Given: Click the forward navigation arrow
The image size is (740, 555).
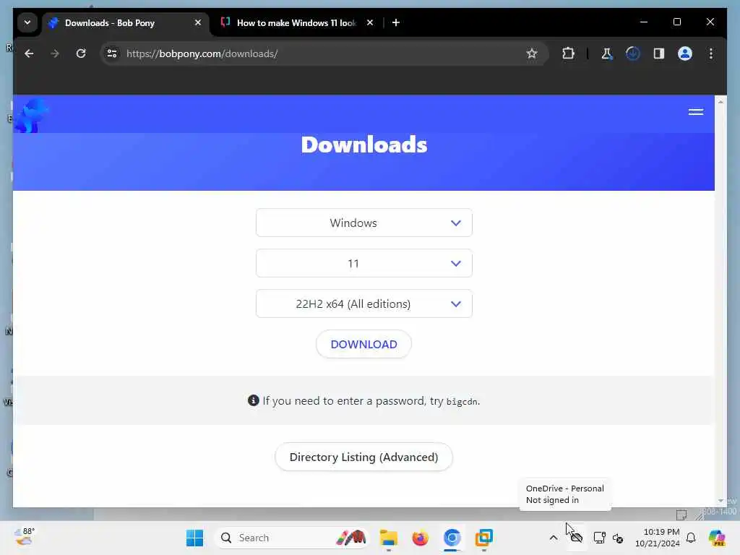Looking at the screenshot, I should [55, 53].
